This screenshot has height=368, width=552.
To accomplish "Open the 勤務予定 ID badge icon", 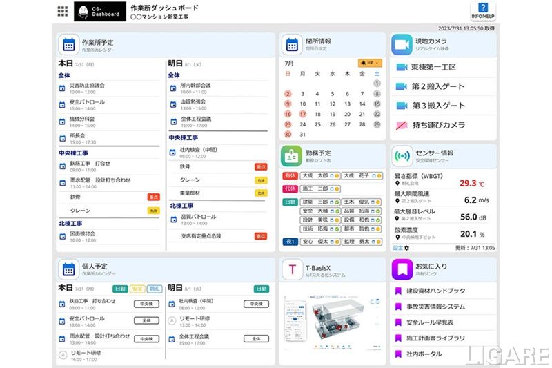I will point(291,157).
